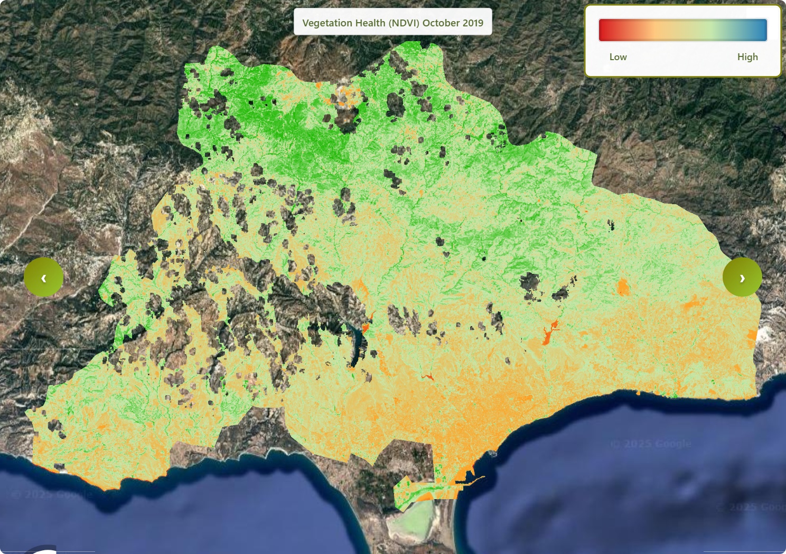This screenshot has width=786, height=554.
Task: Click the orange block on the far eastern edge
Action: [752, 335]
